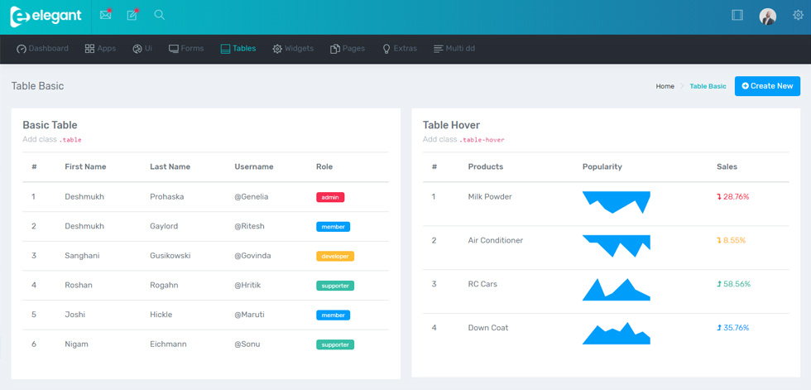Screen dimensions: 811x390
Task: Click the Eichmann last name cell
Action: pos(167,344)
